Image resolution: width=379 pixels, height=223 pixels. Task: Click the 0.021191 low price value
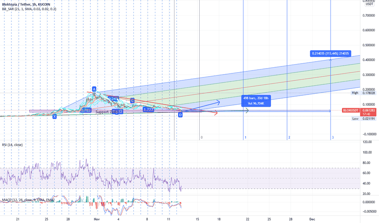[x=368, y=119]
